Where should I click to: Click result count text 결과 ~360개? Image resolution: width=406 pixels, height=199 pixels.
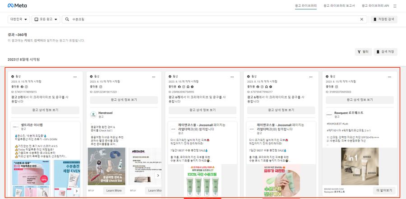point(17,35)
